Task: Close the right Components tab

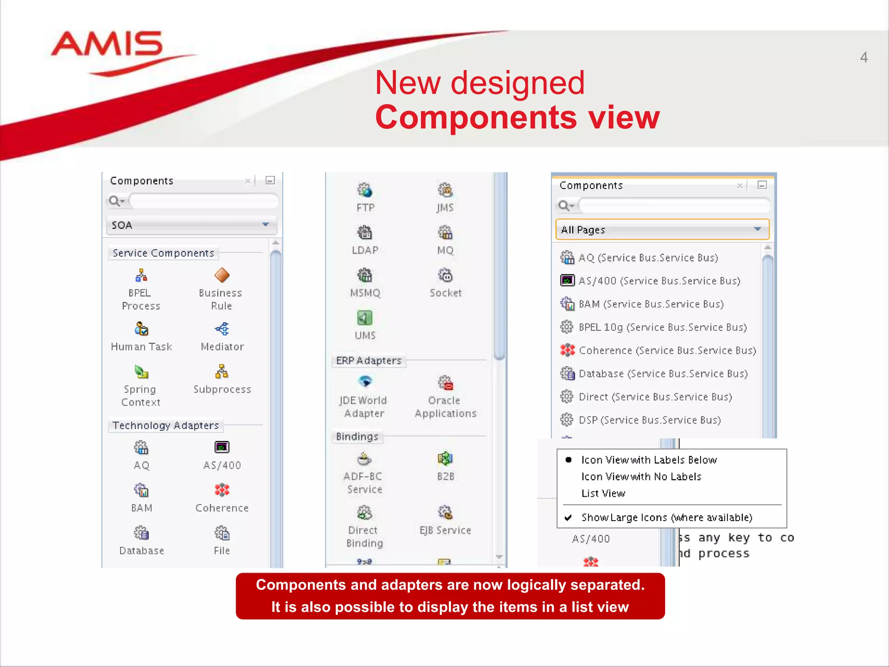Action: point(740,185)
